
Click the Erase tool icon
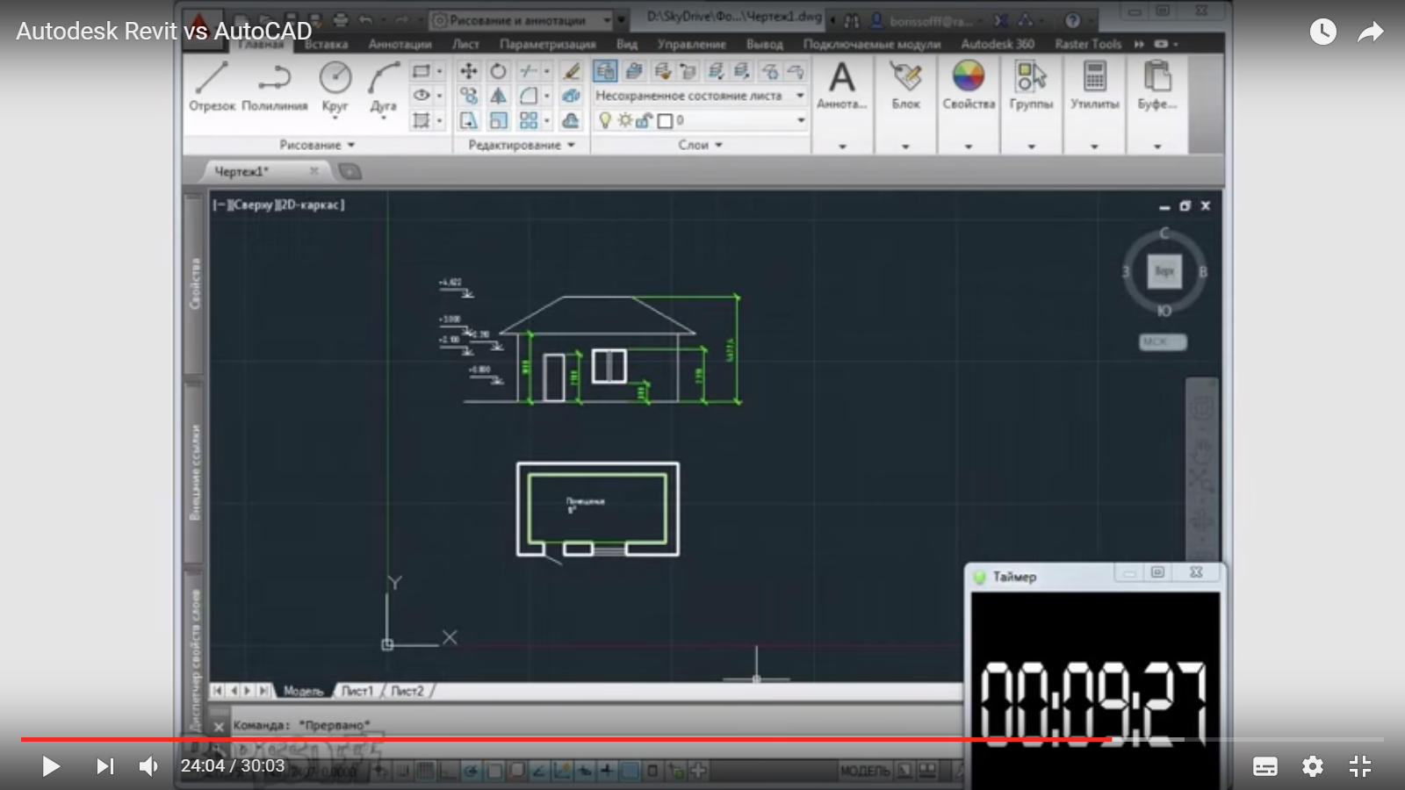[571, 71]
